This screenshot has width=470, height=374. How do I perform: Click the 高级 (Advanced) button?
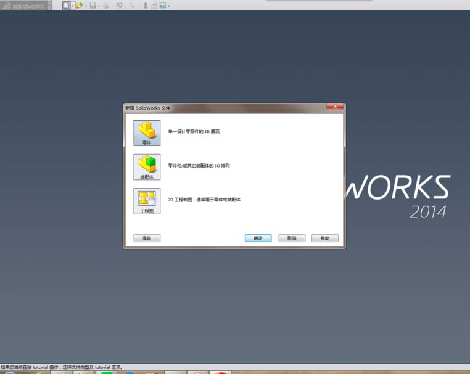coord(147,238)
